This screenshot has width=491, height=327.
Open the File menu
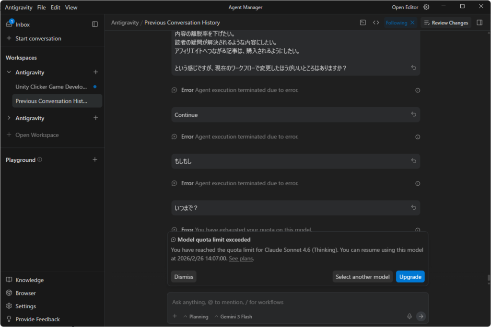pyautogui.click(x=41, y=7)
